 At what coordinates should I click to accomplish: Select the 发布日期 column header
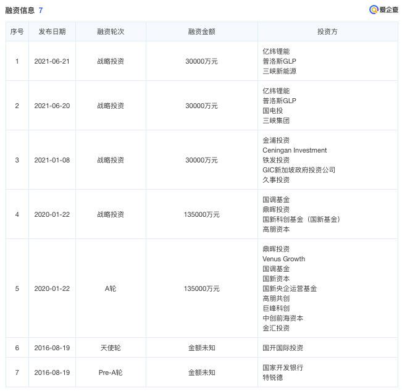coord(52,32)
